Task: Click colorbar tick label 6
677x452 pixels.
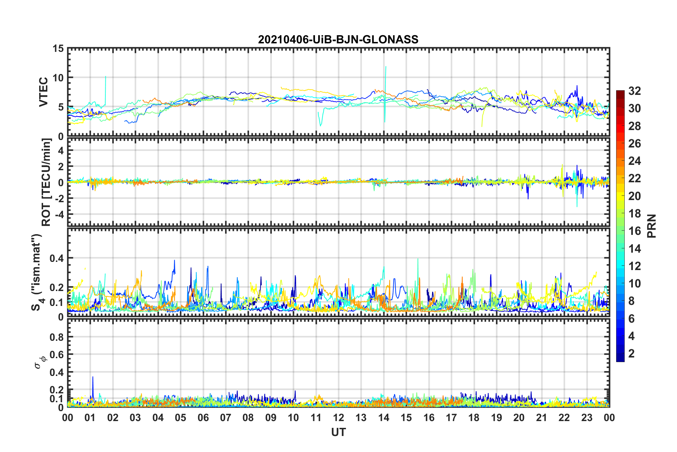Action: (x=631, y=319)
